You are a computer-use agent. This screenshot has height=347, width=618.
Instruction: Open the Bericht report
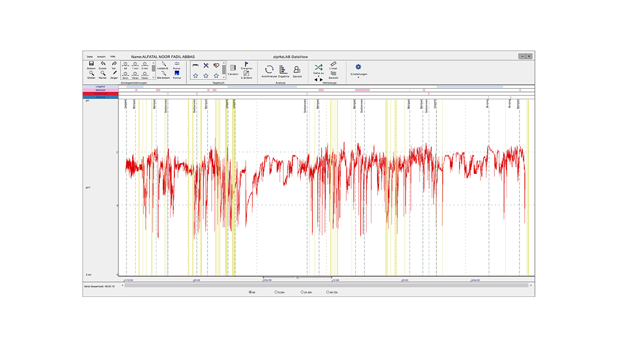[x=297, y=70]
